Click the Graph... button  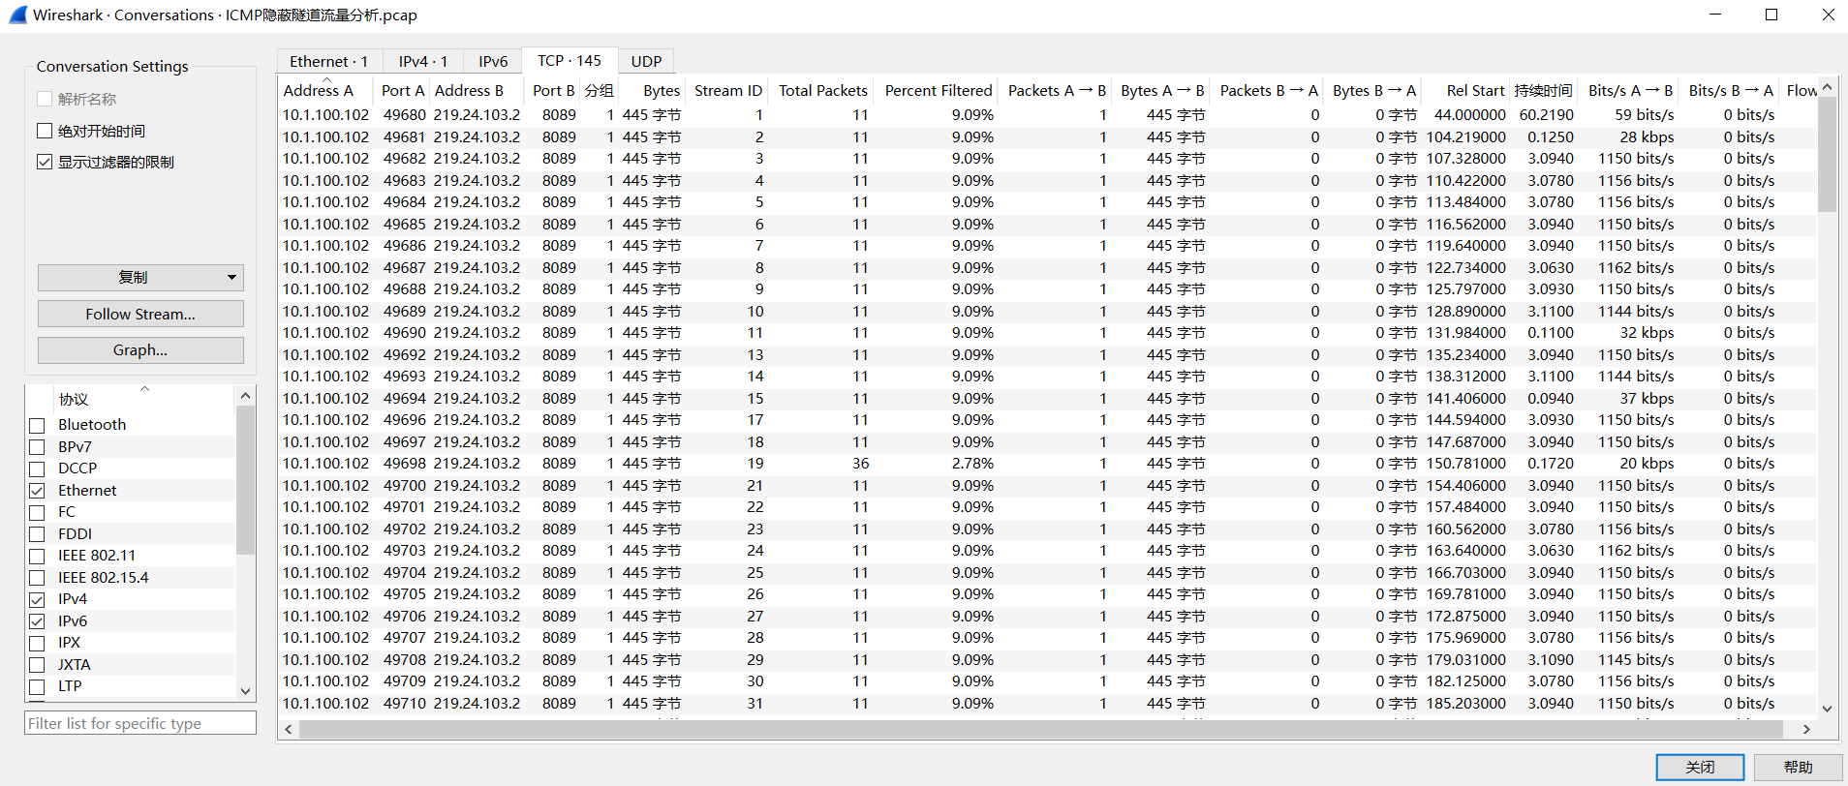140,350
